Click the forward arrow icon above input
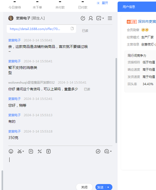This screenshot has width=156, height=190. [x=98, y=151]
